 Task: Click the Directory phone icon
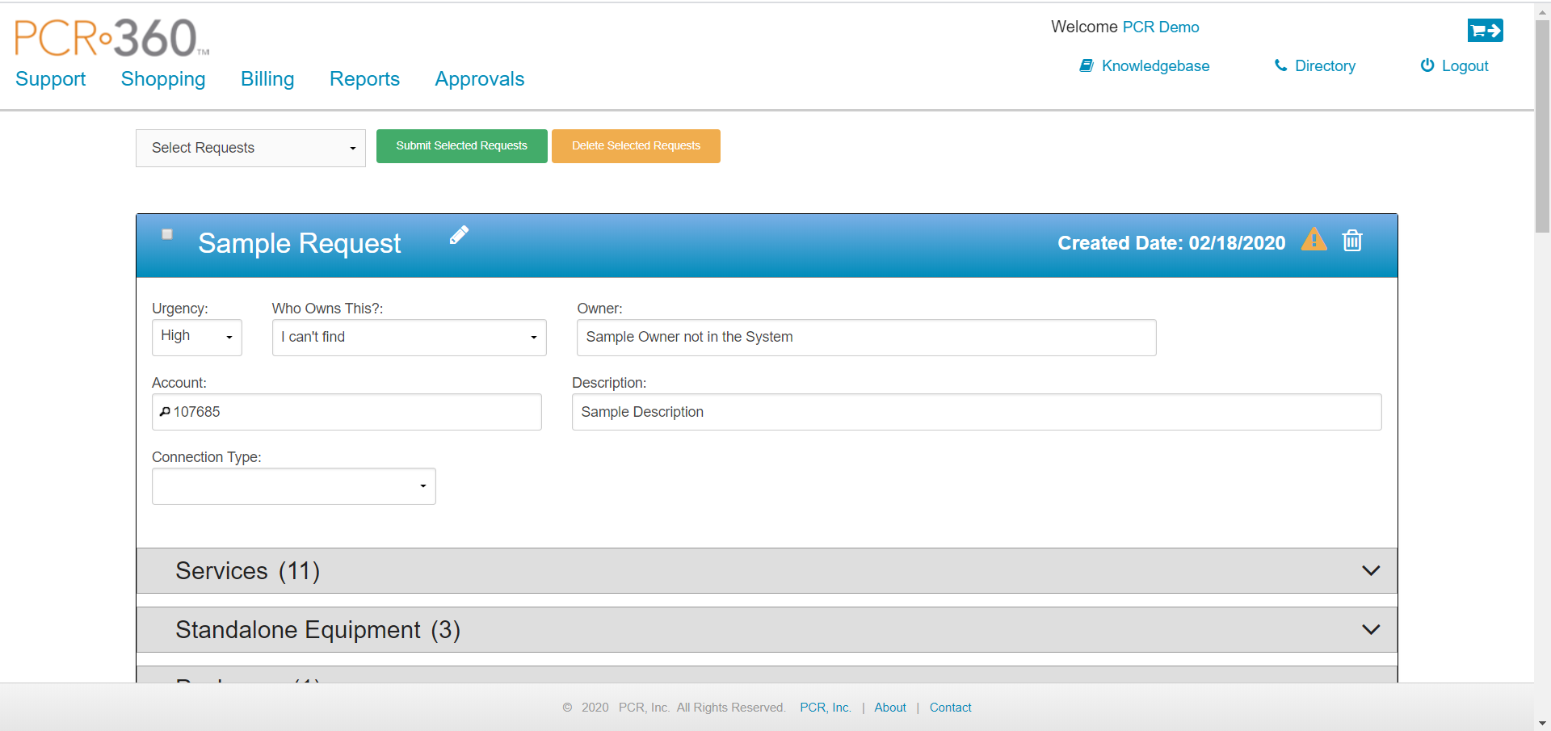click(x=1280, y=65)
